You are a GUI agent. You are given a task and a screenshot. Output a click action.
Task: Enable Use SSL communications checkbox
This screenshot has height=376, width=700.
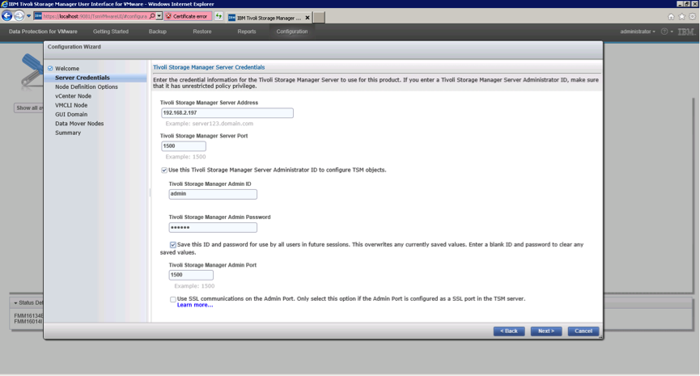click(x=172, y=299)
